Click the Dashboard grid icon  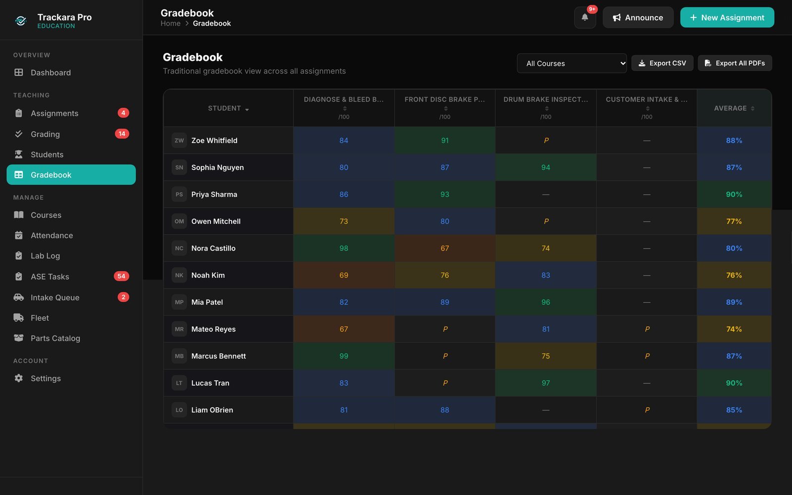coord(19,72)
